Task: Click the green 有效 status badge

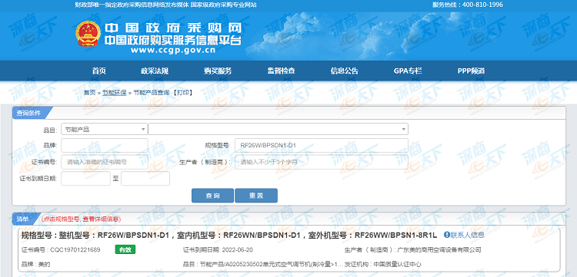Action: pos(125,250)
